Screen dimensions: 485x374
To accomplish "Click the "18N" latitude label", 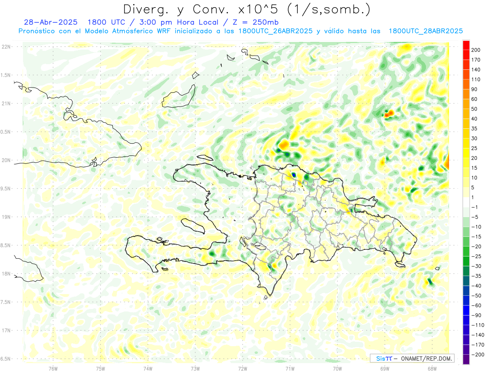I will pos(6,274).
